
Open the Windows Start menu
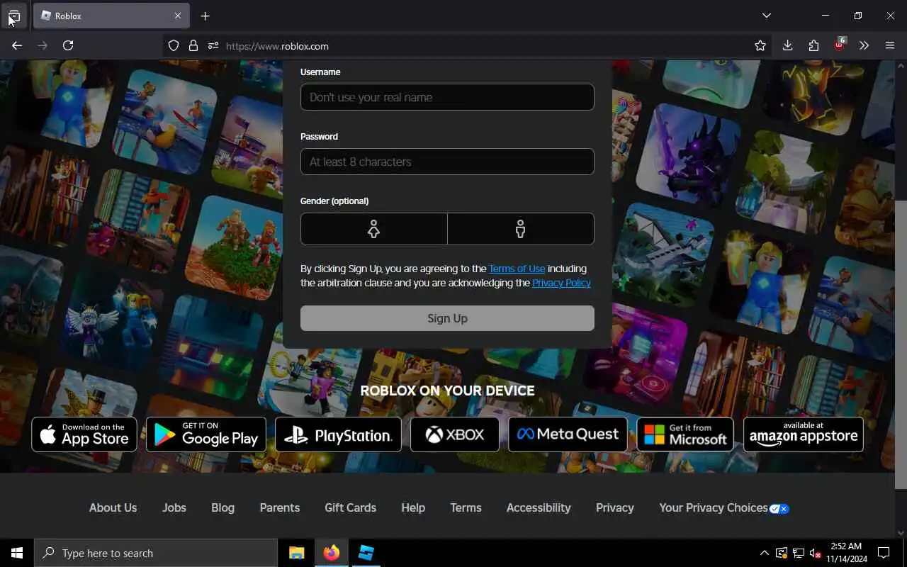[17, 553]
